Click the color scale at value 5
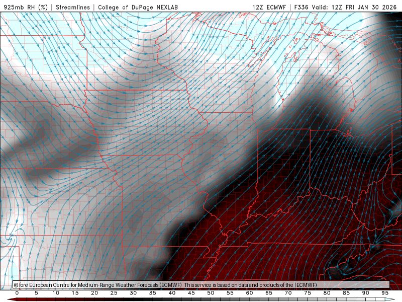402x302 pixels. tap(36, 293)
